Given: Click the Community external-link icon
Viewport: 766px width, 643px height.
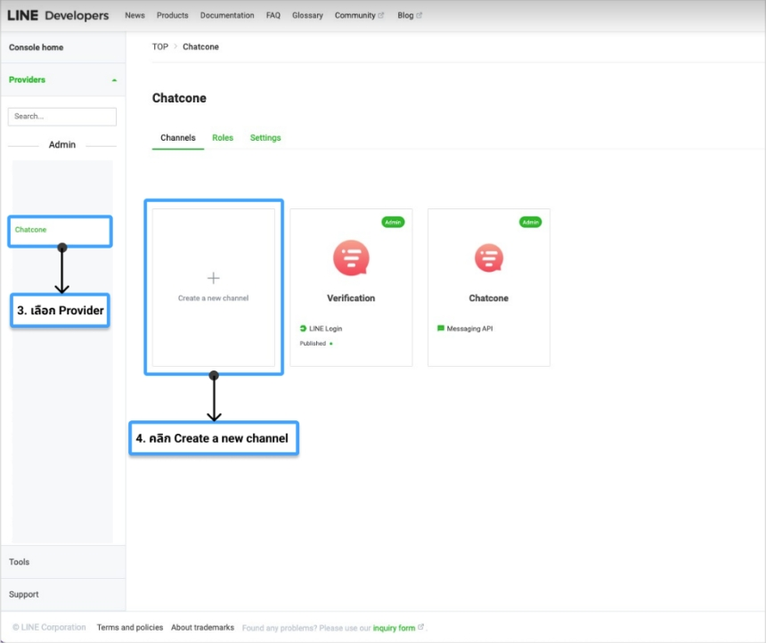Looking at the screenshot, I should [381, 15].
